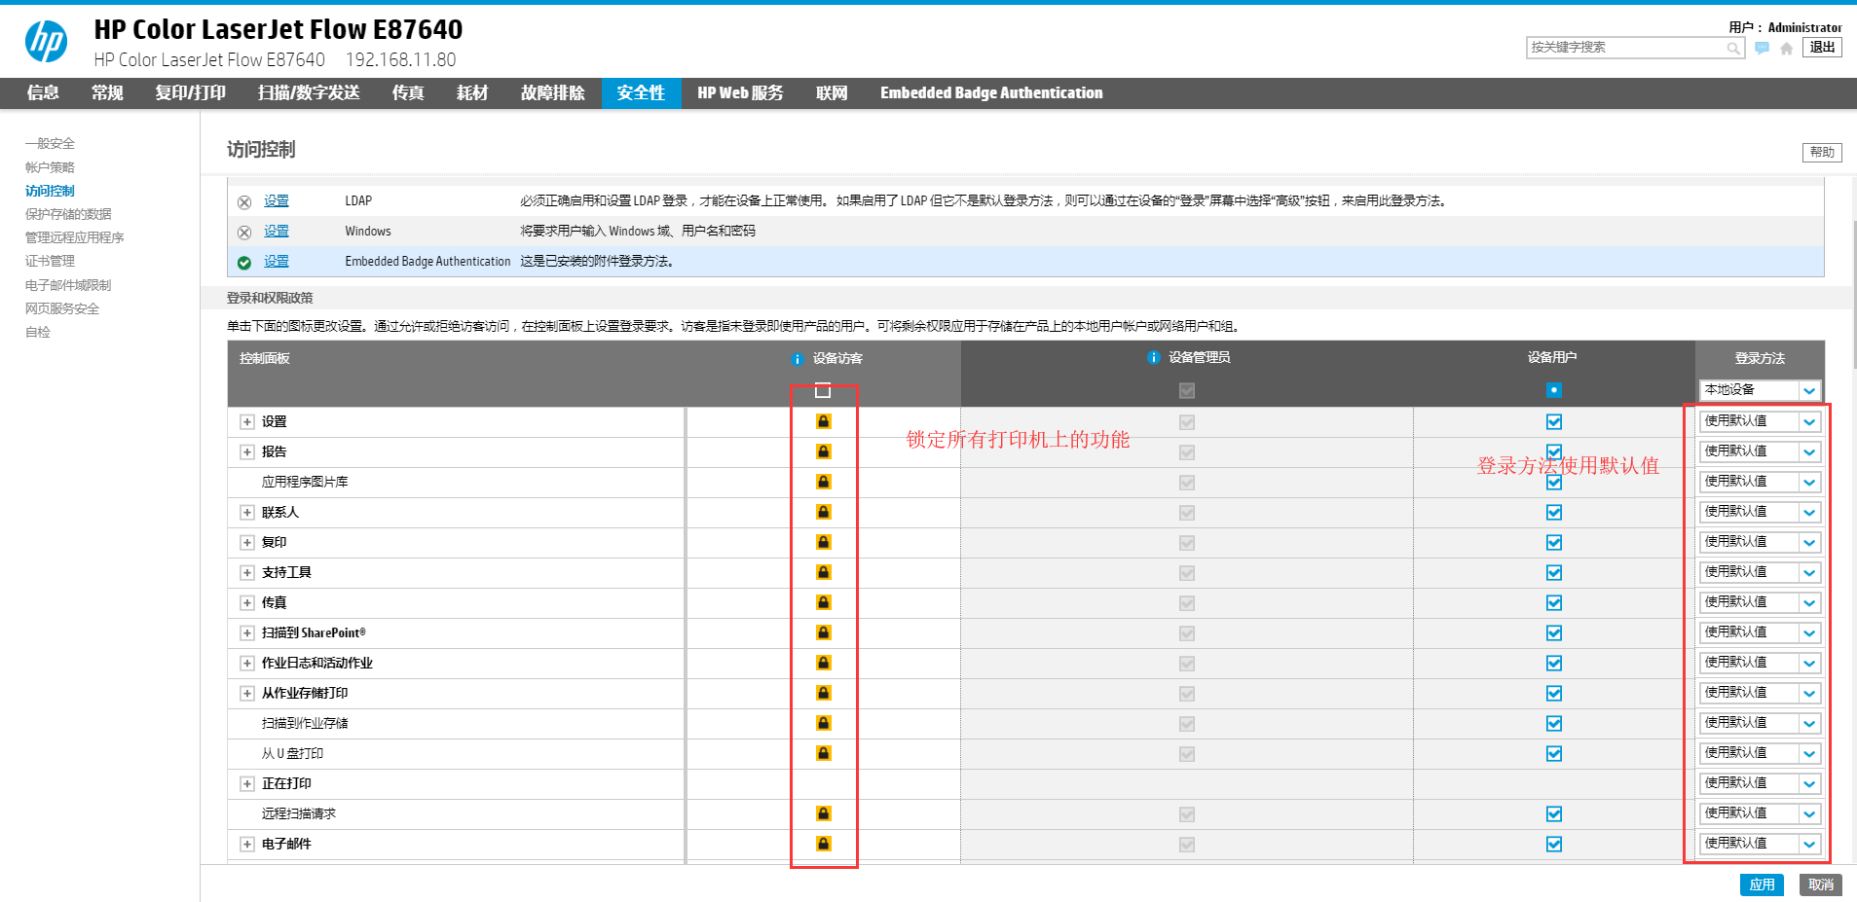Toggle 设备用户 checkbox for 电子邮件 row
Screen dimensions: 1857x902
point(1554,845)
